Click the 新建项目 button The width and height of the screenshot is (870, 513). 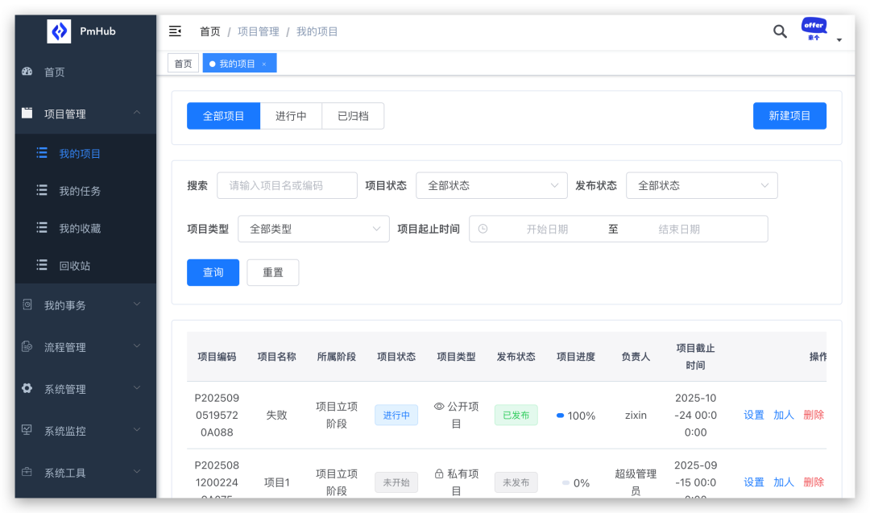[789, 116]
